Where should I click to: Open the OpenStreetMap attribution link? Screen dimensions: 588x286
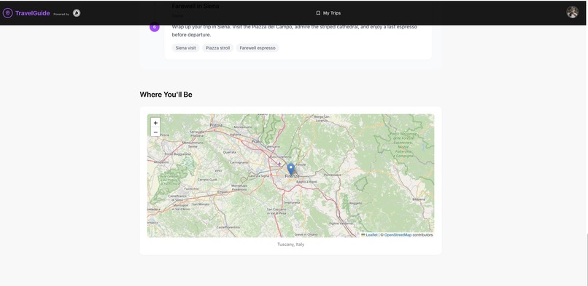click(x=398, y=235)
